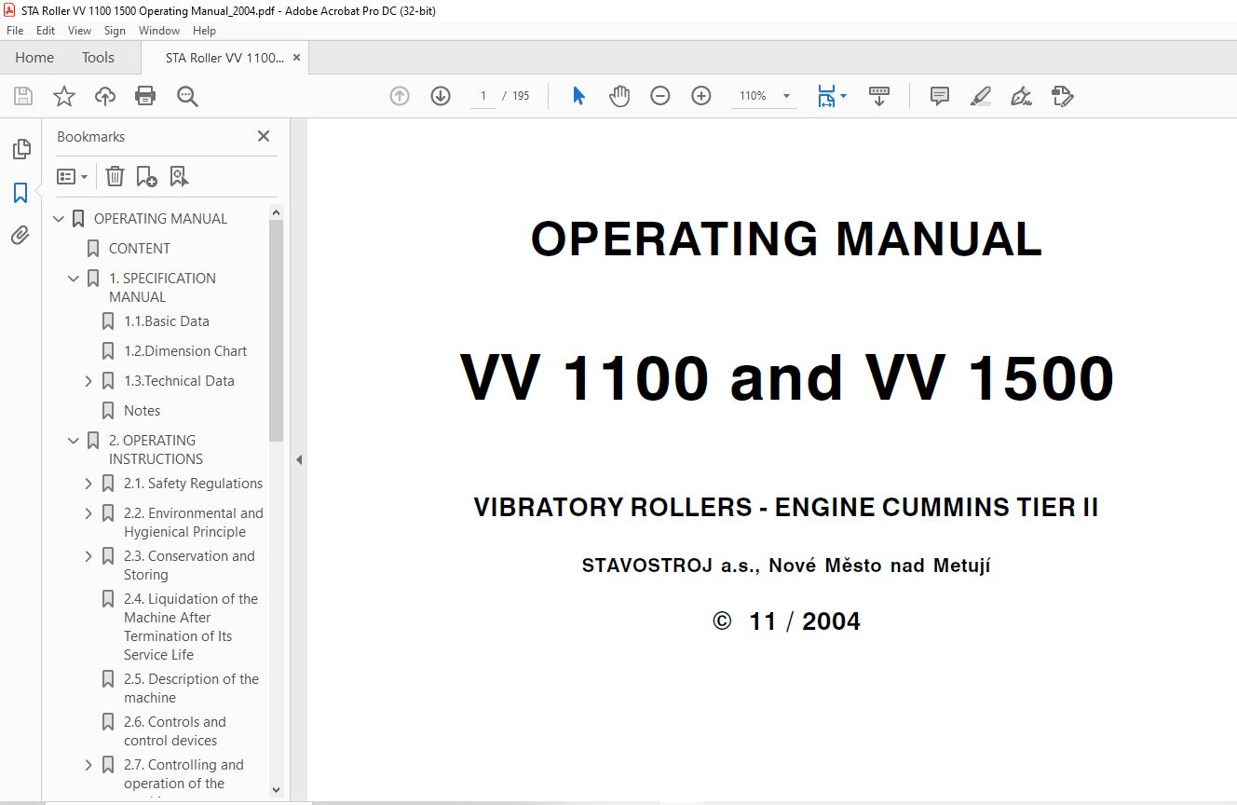Open the fit page options arrow
1237x805 pixels.
click(x=844, y=96)
